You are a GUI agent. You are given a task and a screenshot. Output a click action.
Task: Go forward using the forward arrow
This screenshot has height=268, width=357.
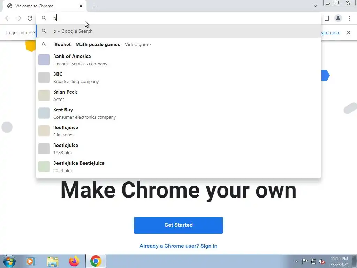pos(19,18)
